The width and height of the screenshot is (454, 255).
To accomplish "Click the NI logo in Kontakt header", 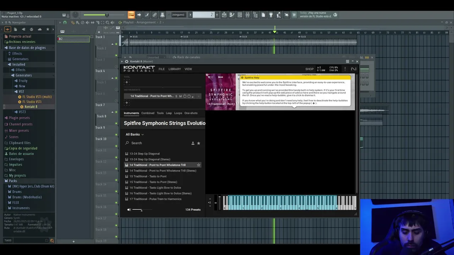I will (353, 69).
